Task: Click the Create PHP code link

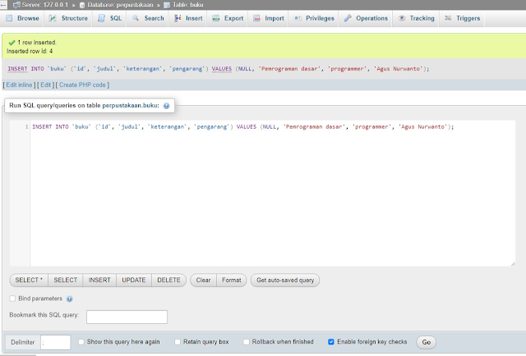Action: pos(82,85)
